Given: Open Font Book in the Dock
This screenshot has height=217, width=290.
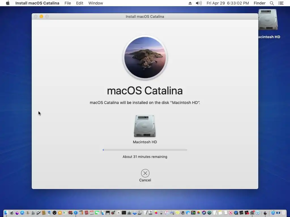Looking at the screenshot, I should 33,213.
